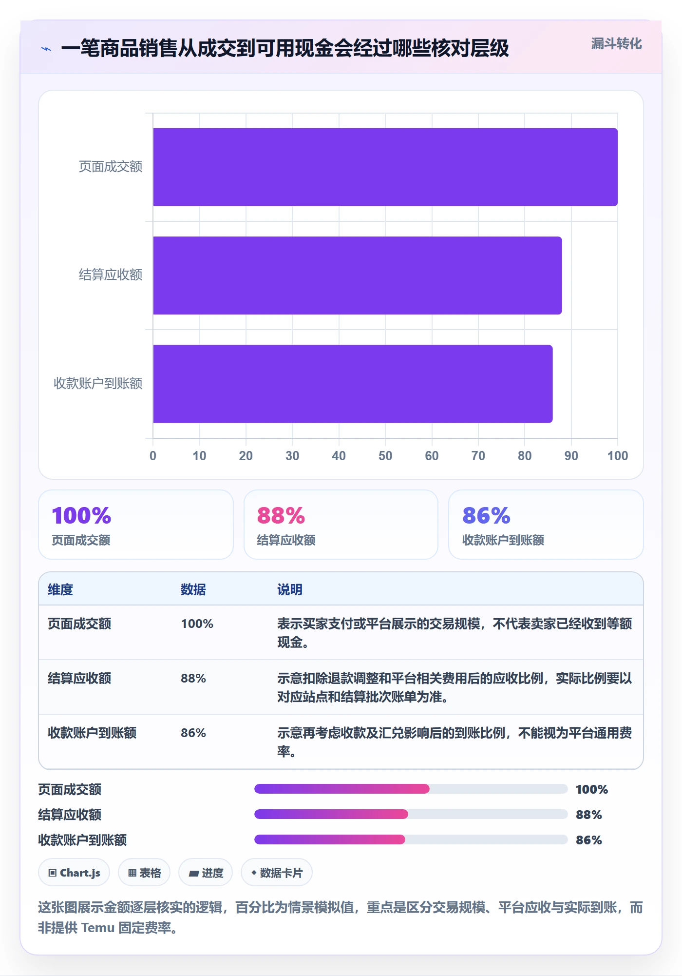Select the 页面成交额 cell in the table
Image resolution: width=682 pixels, height=976 pixels.
point(79,624)
